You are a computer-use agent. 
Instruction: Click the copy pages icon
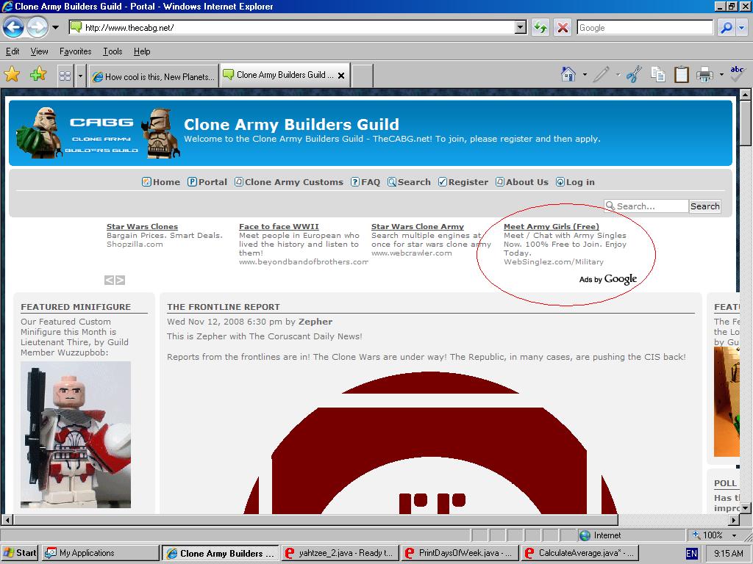click(x=658, y=74)
